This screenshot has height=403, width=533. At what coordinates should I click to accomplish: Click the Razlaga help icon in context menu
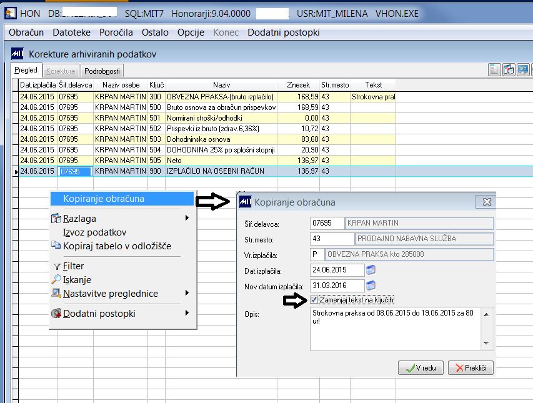[56, 219]
